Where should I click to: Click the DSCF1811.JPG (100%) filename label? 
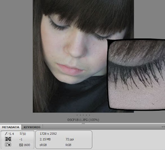(83, 120)
